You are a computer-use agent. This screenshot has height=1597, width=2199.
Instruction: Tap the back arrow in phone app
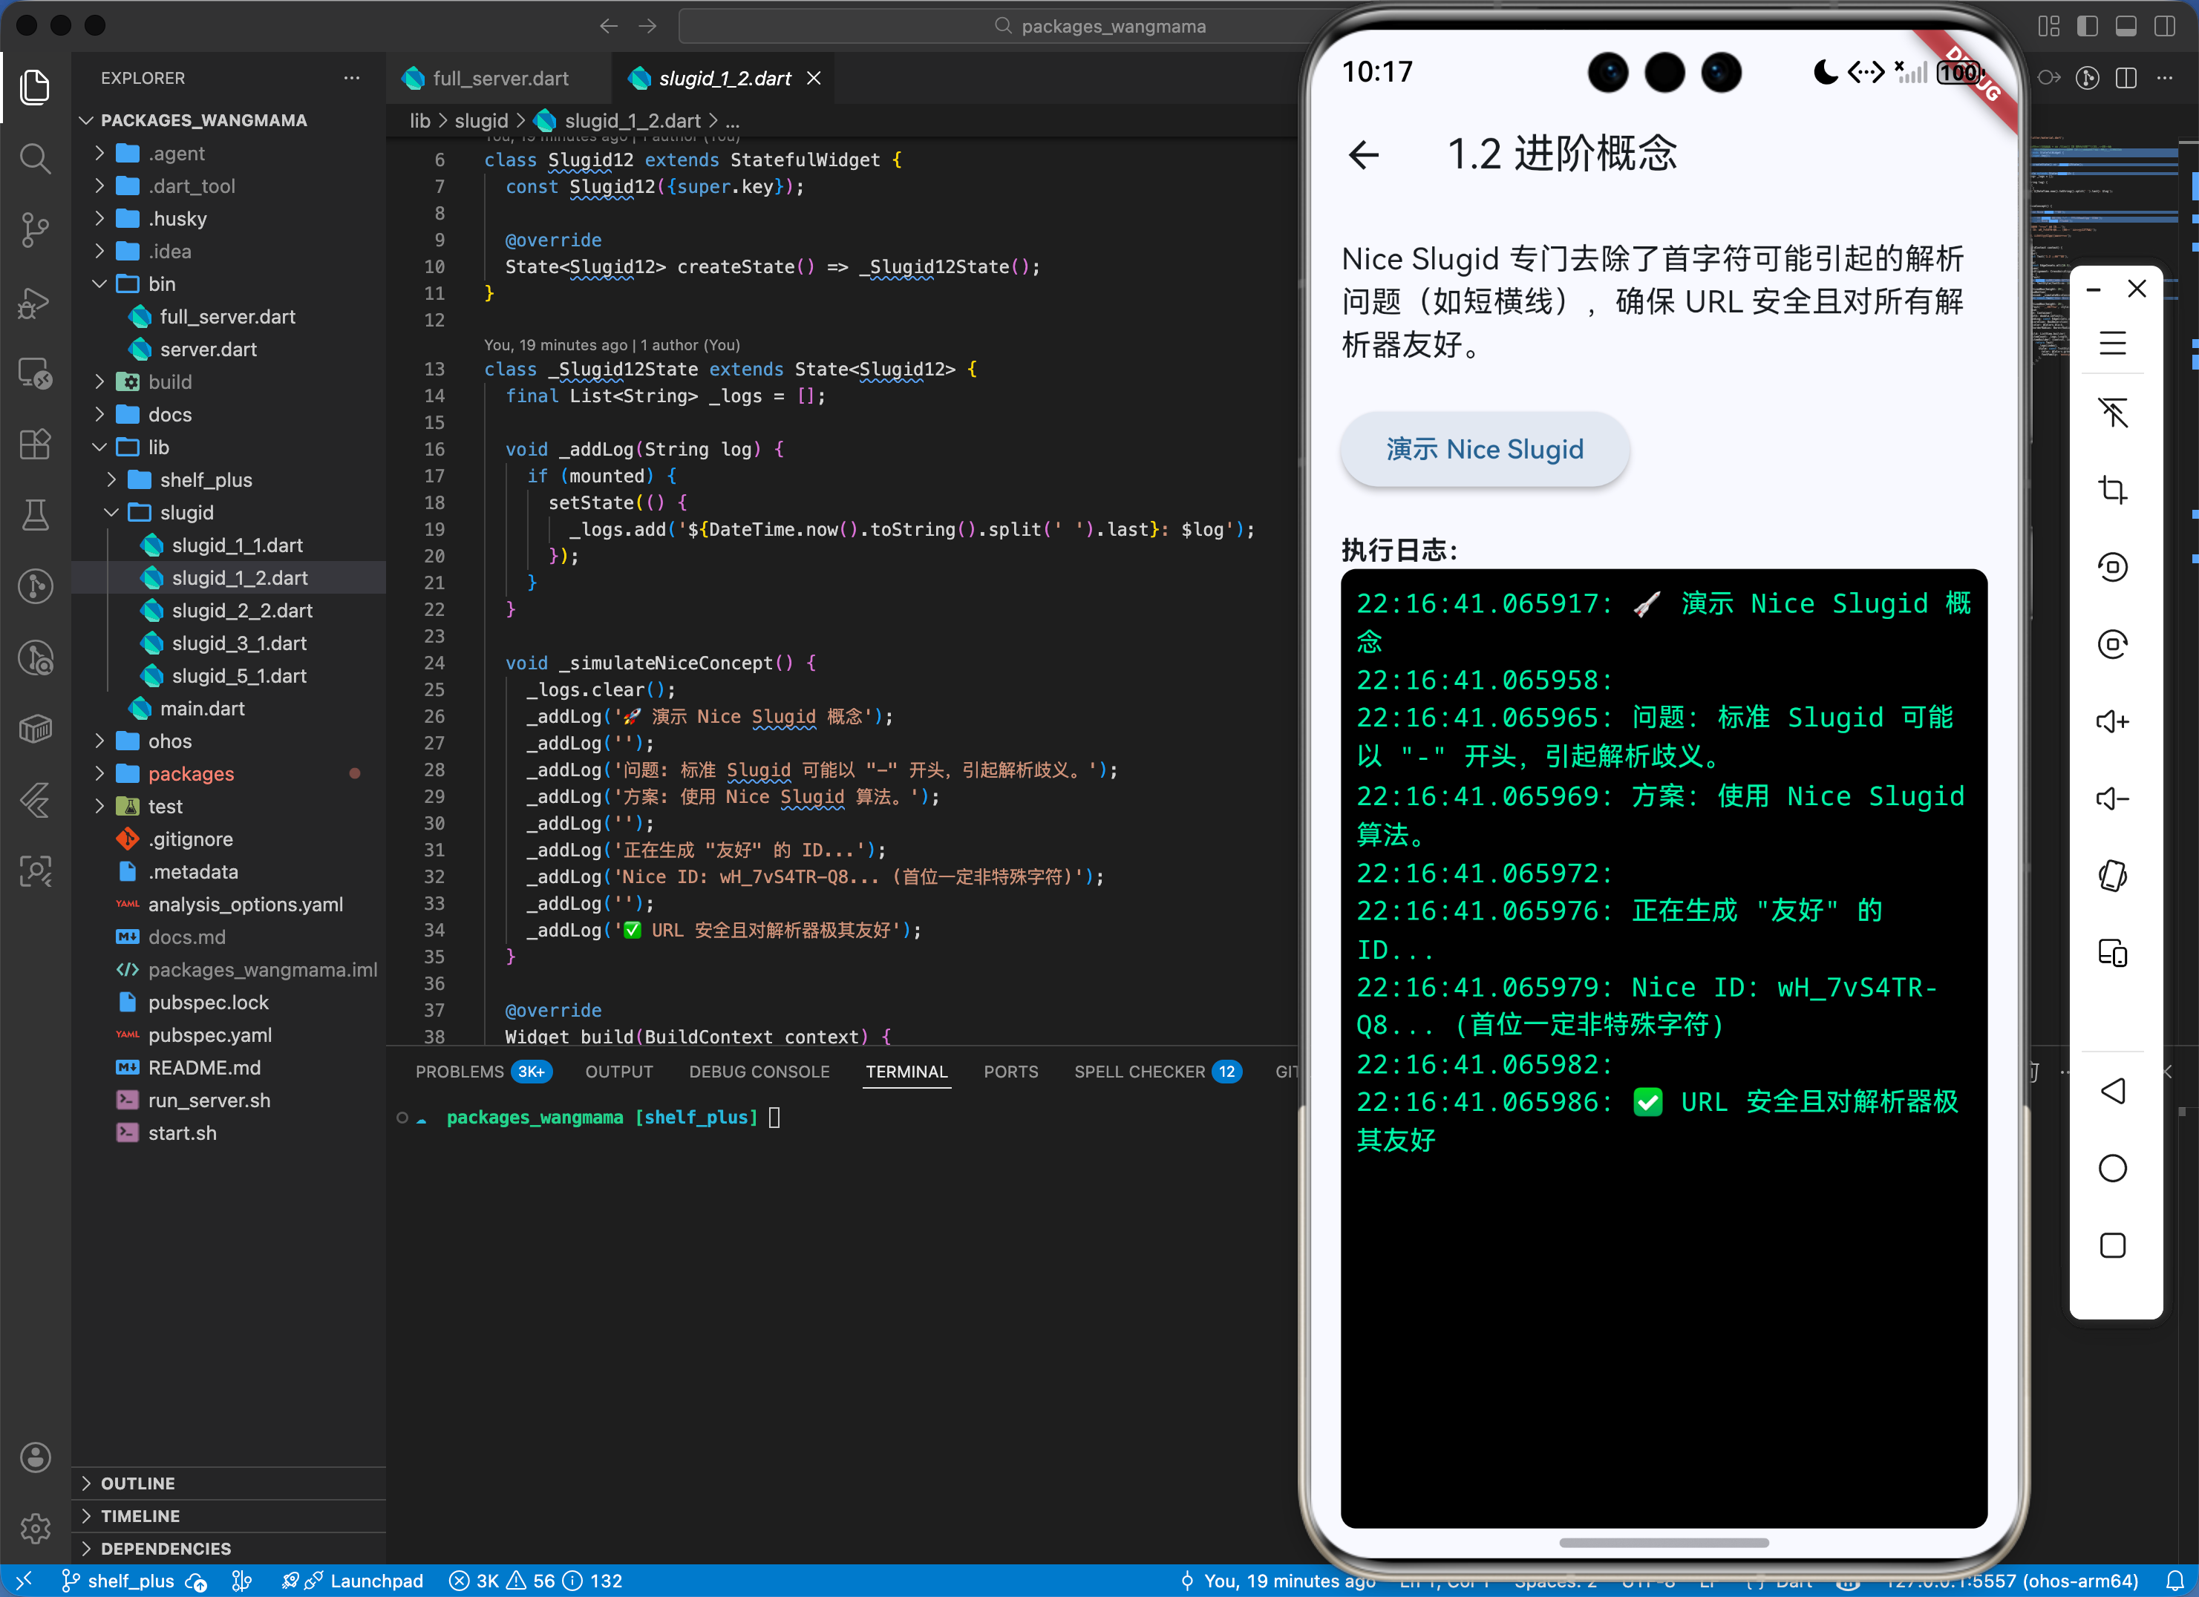tap(1363, 154)
